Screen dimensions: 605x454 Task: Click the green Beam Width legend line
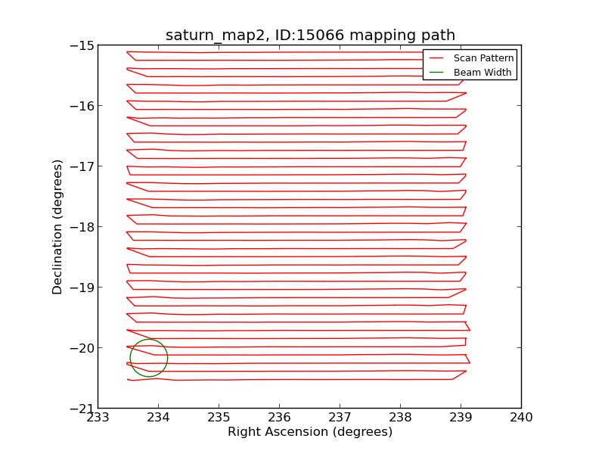click(436, 72)
